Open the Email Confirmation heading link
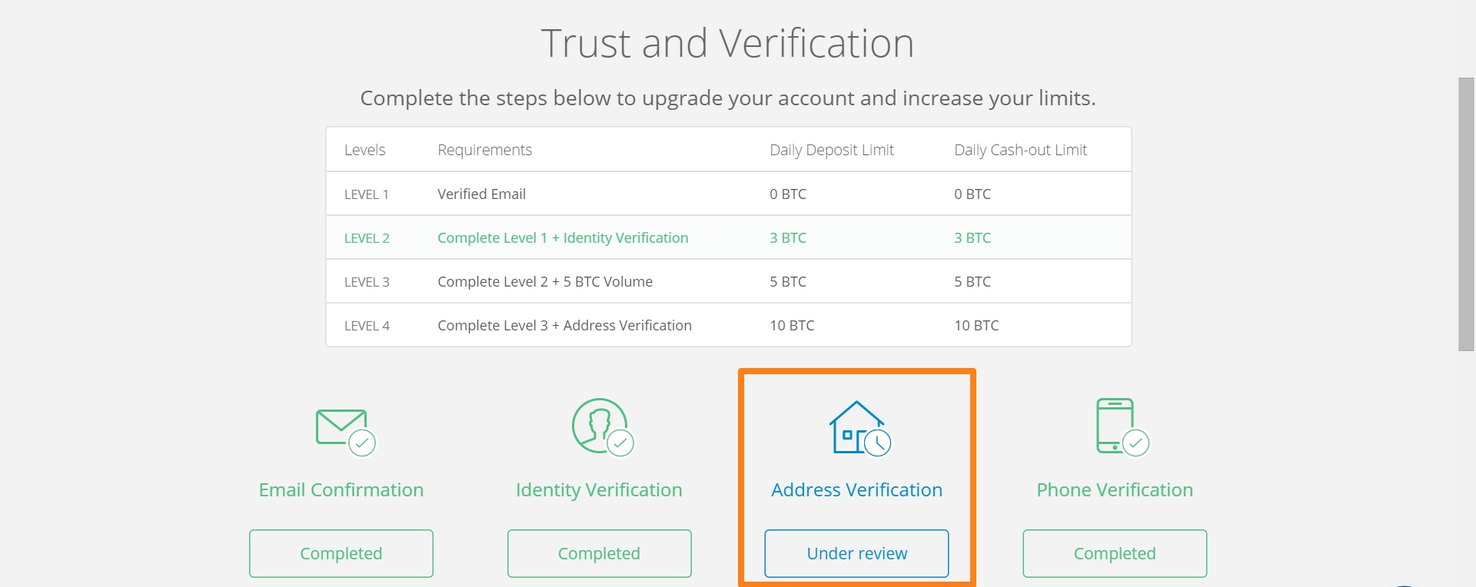 pyautogui.click(x=341, y=490)
